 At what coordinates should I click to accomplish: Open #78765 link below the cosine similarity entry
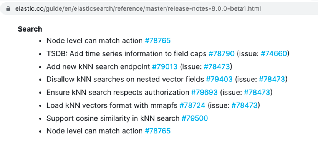coord(157,131)
